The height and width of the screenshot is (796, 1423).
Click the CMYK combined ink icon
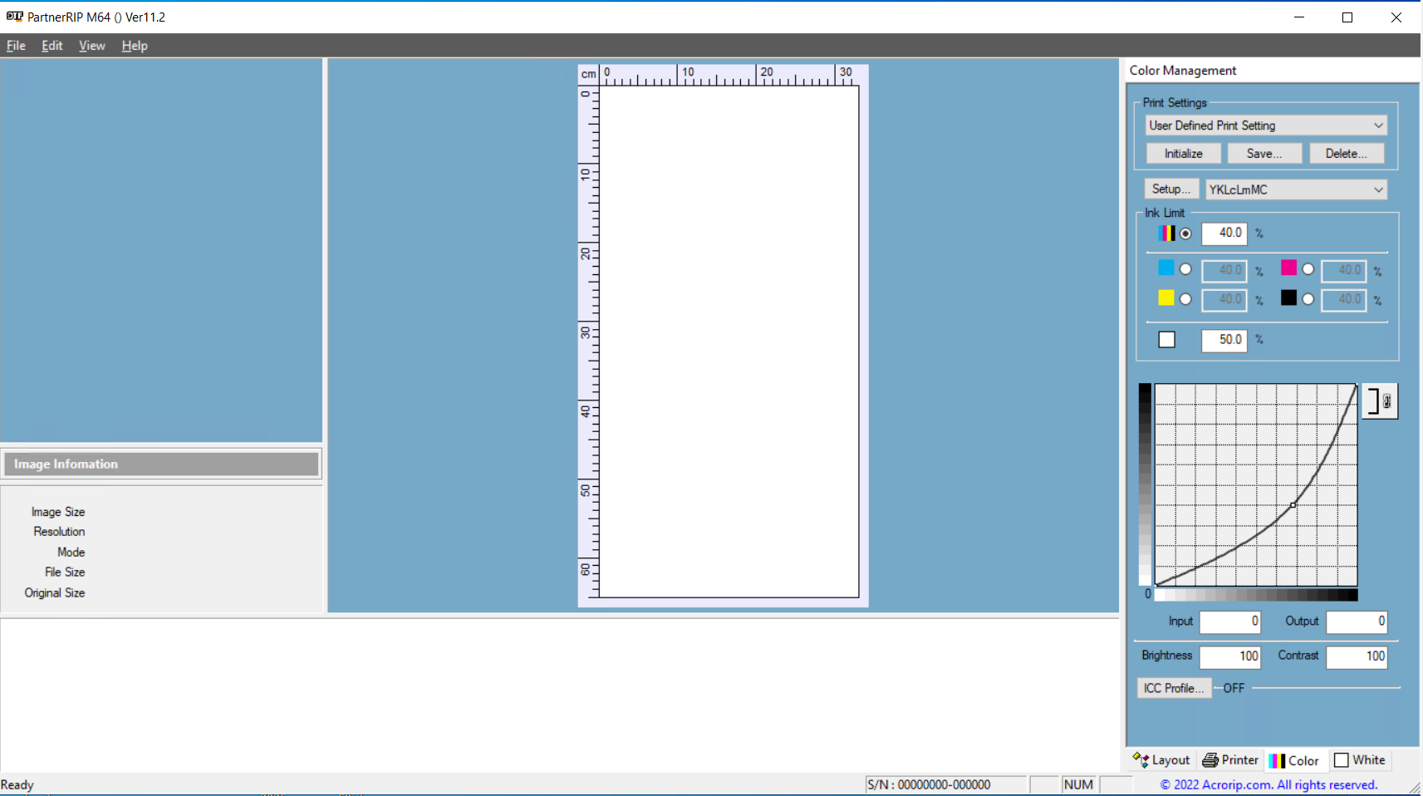point(1167,233)
